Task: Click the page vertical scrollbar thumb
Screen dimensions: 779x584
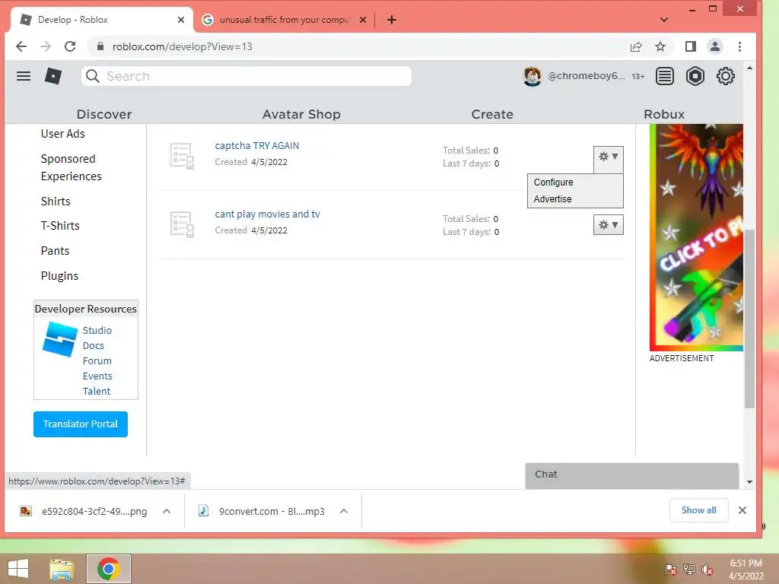Action: pos(749,319)
